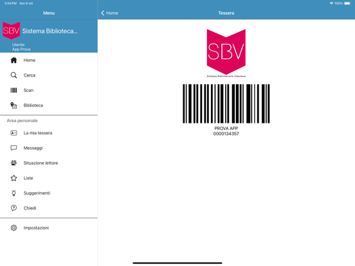The width and height of the screenshot is (355, 266).
Task: Tap the home indicator bar at the bottom
Action: pos(177,263)
